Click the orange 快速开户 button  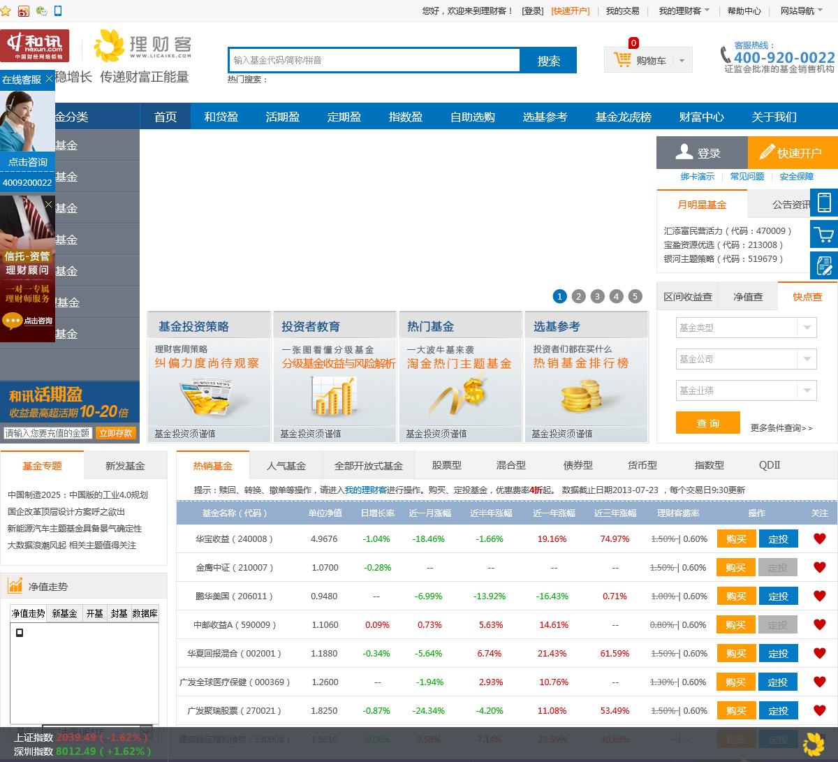pos(793,152)
